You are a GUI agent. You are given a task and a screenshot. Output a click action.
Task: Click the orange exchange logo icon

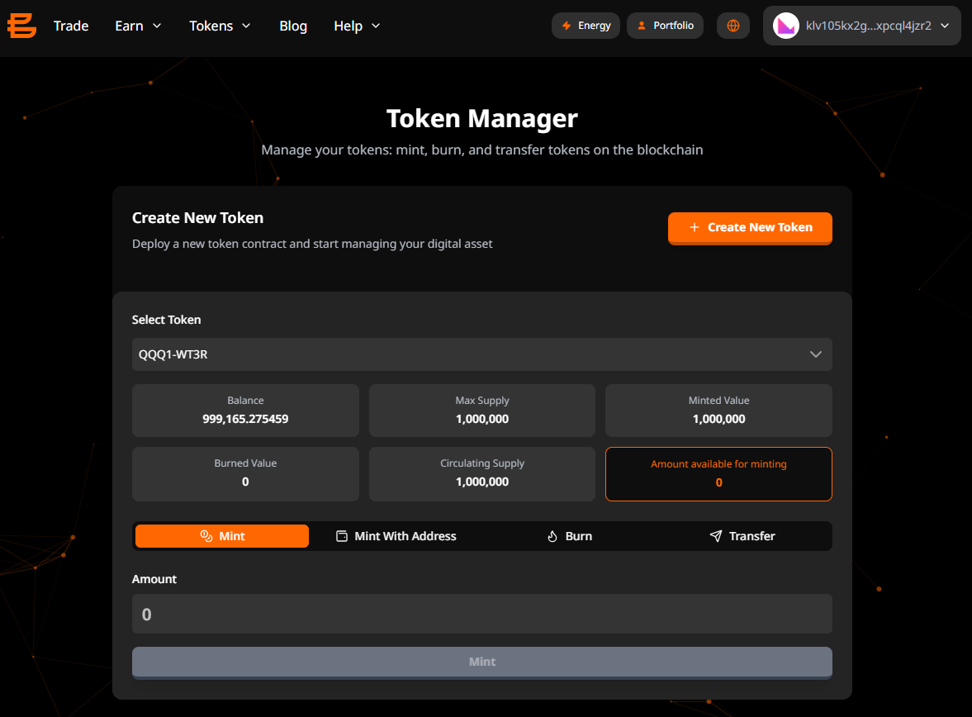point(22,26)
